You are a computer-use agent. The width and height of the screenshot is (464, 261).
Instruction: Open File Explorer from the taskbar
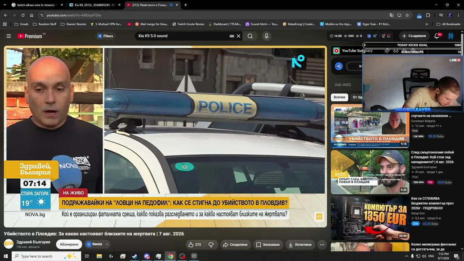pos(99,256)
